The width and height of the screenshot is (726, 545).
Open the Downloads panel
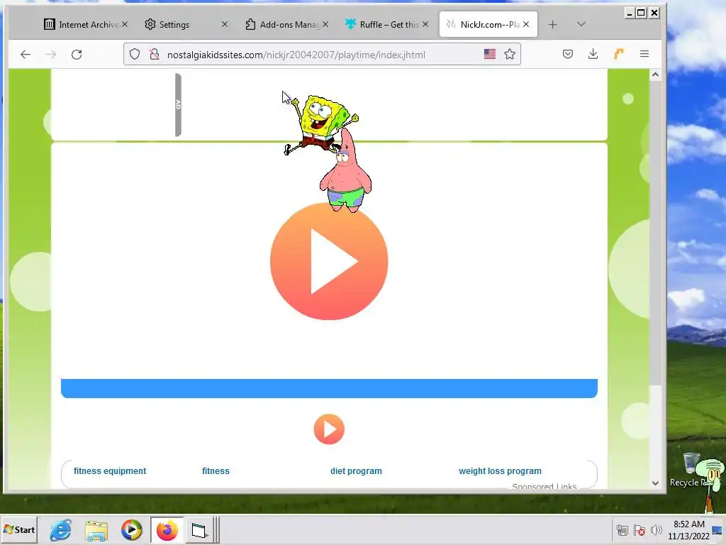593,54
